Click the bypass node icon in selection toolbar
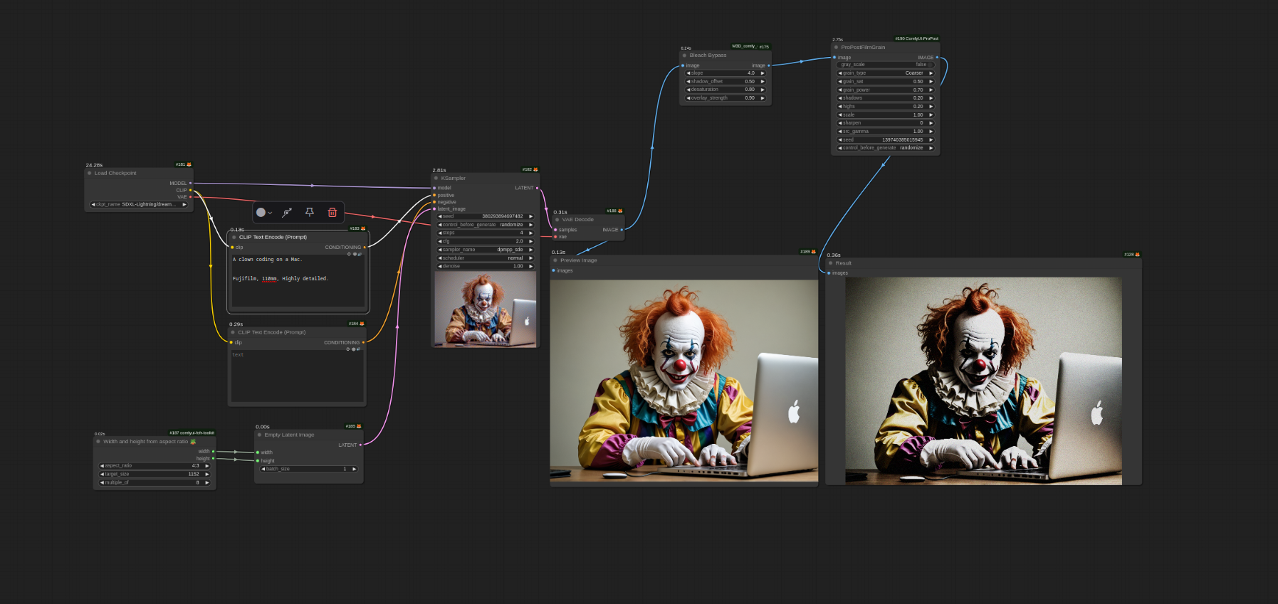Viewport: 1278px width, 604px height. point(287,212)
